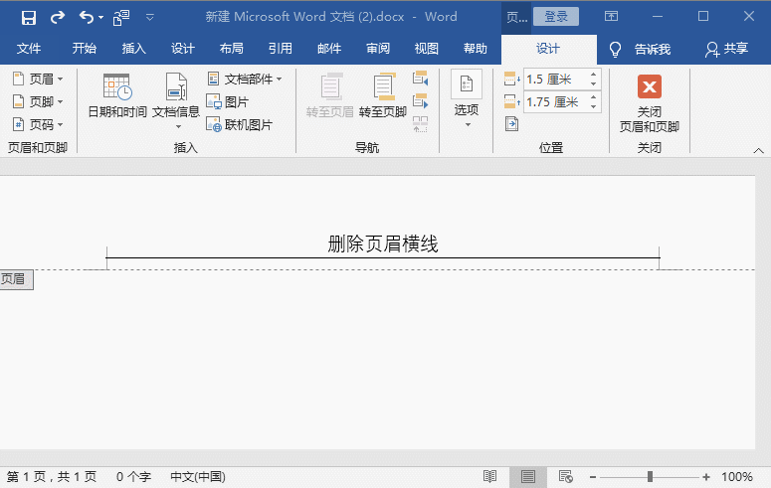Click the zoom in plus button
Screen dimensions: 771x488
click(706, 477)
